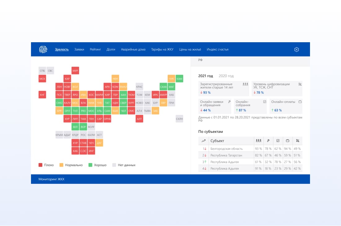Click the checkbox icon column header

278,141
